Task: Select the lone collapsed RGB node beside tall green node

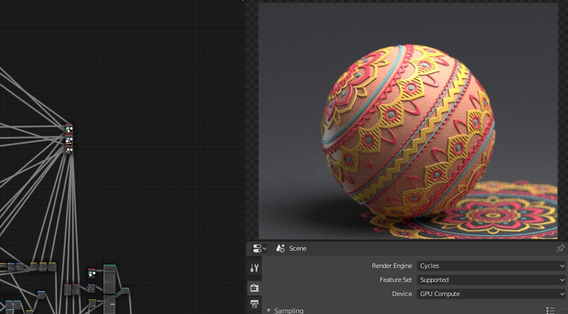Action: pos(92,273)
